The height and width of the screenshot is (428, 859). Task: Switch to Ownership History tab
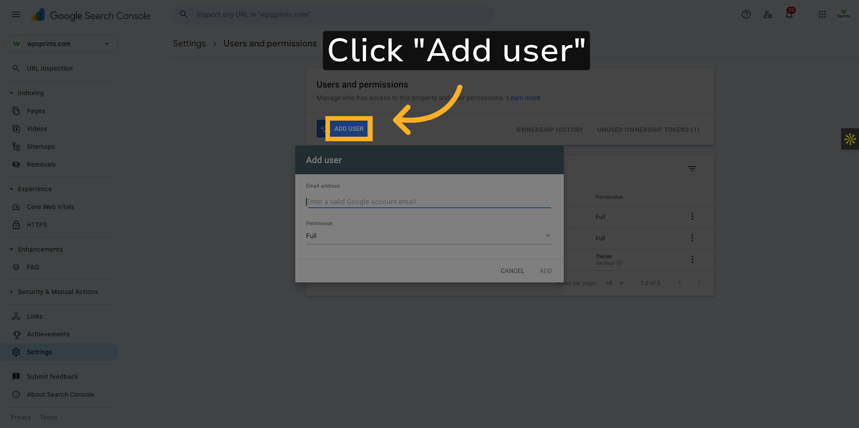[550, 130]
